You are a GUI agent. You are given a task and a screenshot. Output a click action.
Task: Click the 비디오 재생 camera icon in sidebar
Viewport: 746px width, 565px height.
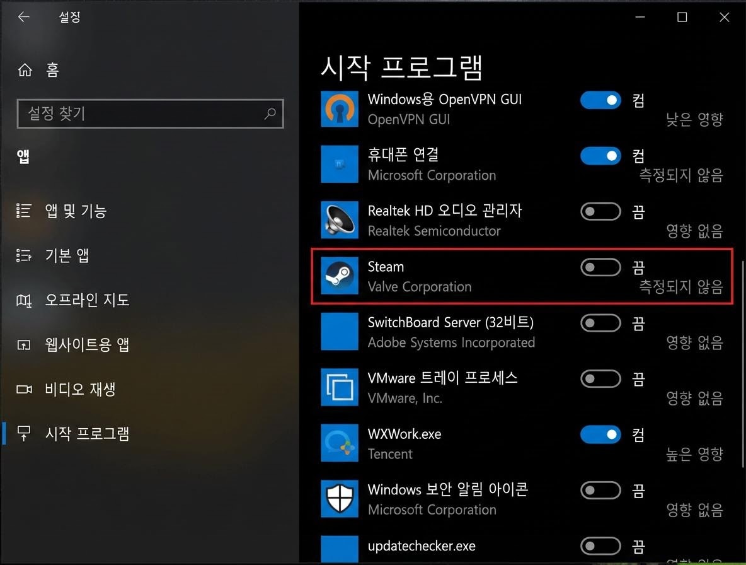pyautogui.click(x=23, y=389)
